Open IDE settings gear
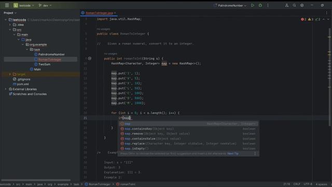This screenshot has height=187, width=332. 302,5
